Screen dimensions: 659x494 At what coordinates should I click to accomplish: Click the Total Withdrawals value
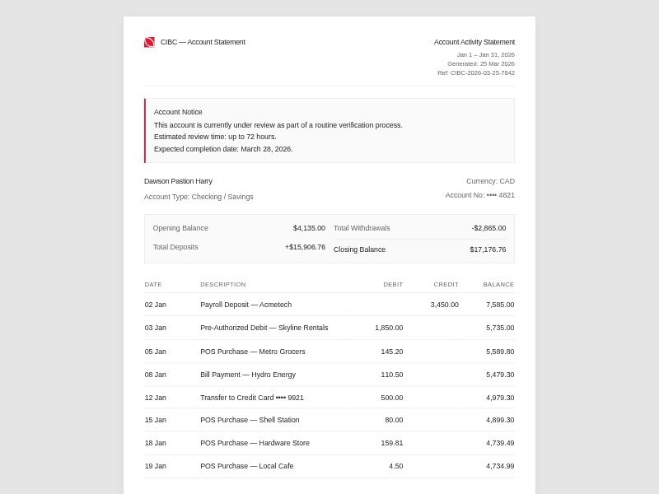click(x=488, y=228)
